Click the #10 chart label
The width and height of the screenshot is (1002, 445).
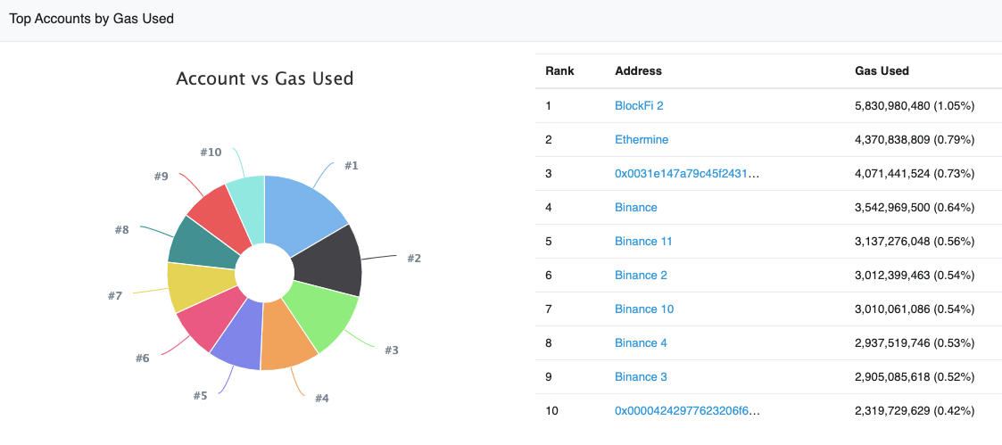click(211, 152)
